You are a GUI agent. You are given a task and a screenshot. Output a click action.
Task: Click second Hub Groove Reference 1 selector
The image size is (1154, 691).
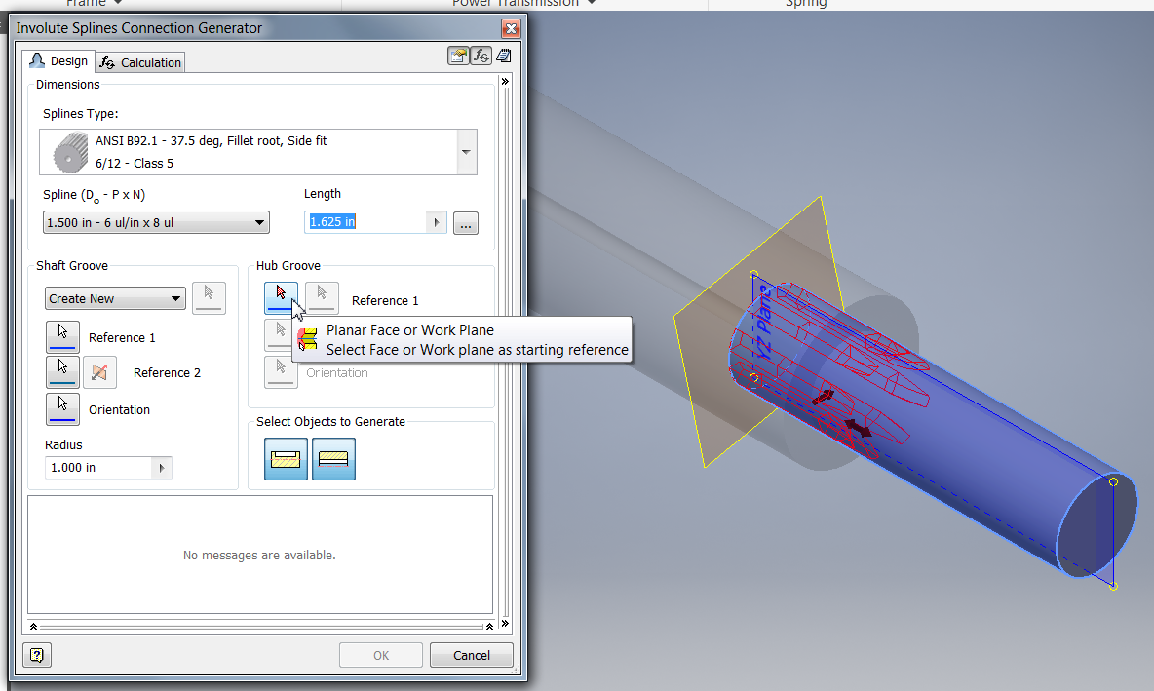tap(322, 297)
